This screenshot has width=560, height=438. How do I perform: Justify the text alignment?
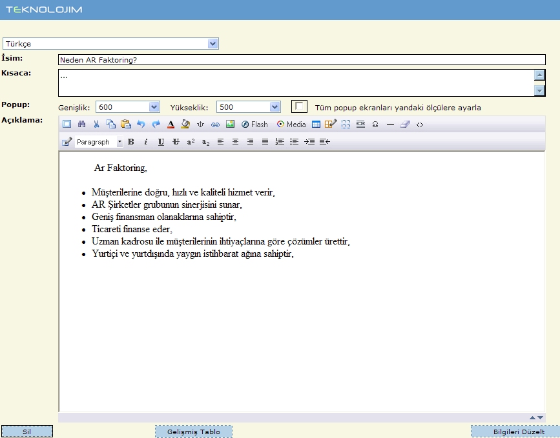pyautogui.click(x=265, y=142)
